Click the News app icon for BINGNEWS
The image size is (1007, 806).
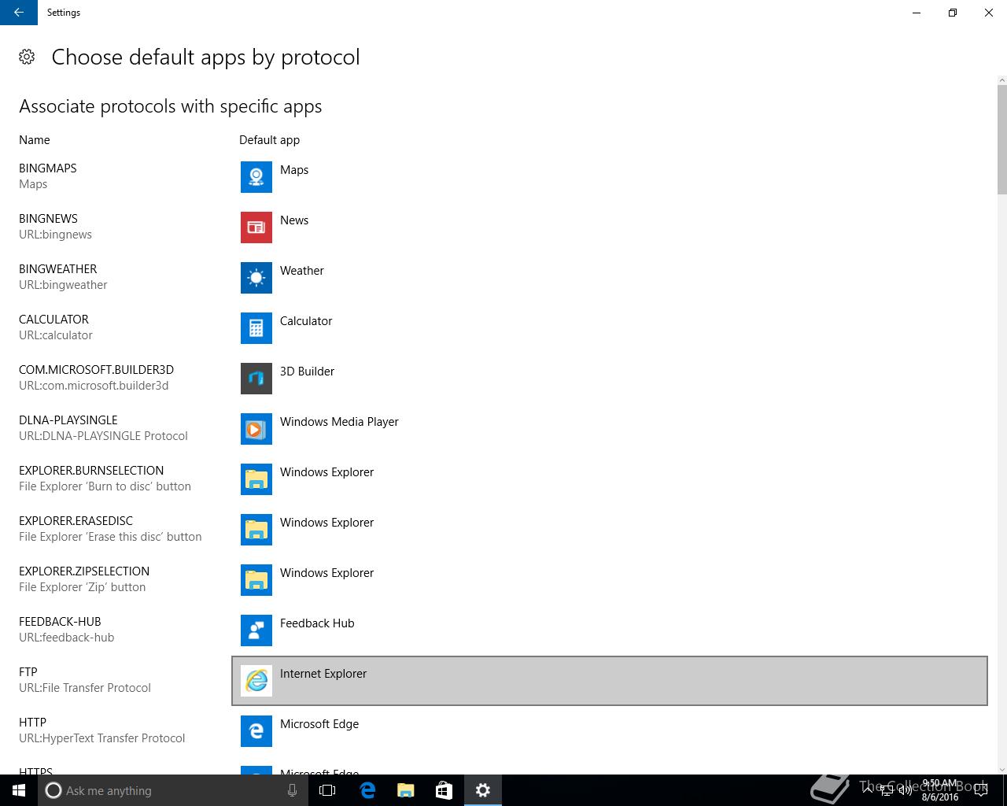coord(256,227)
